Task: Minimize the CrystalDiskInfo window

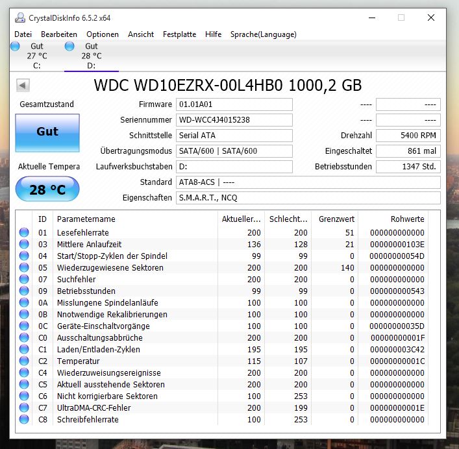Action: tap(372, 18)
